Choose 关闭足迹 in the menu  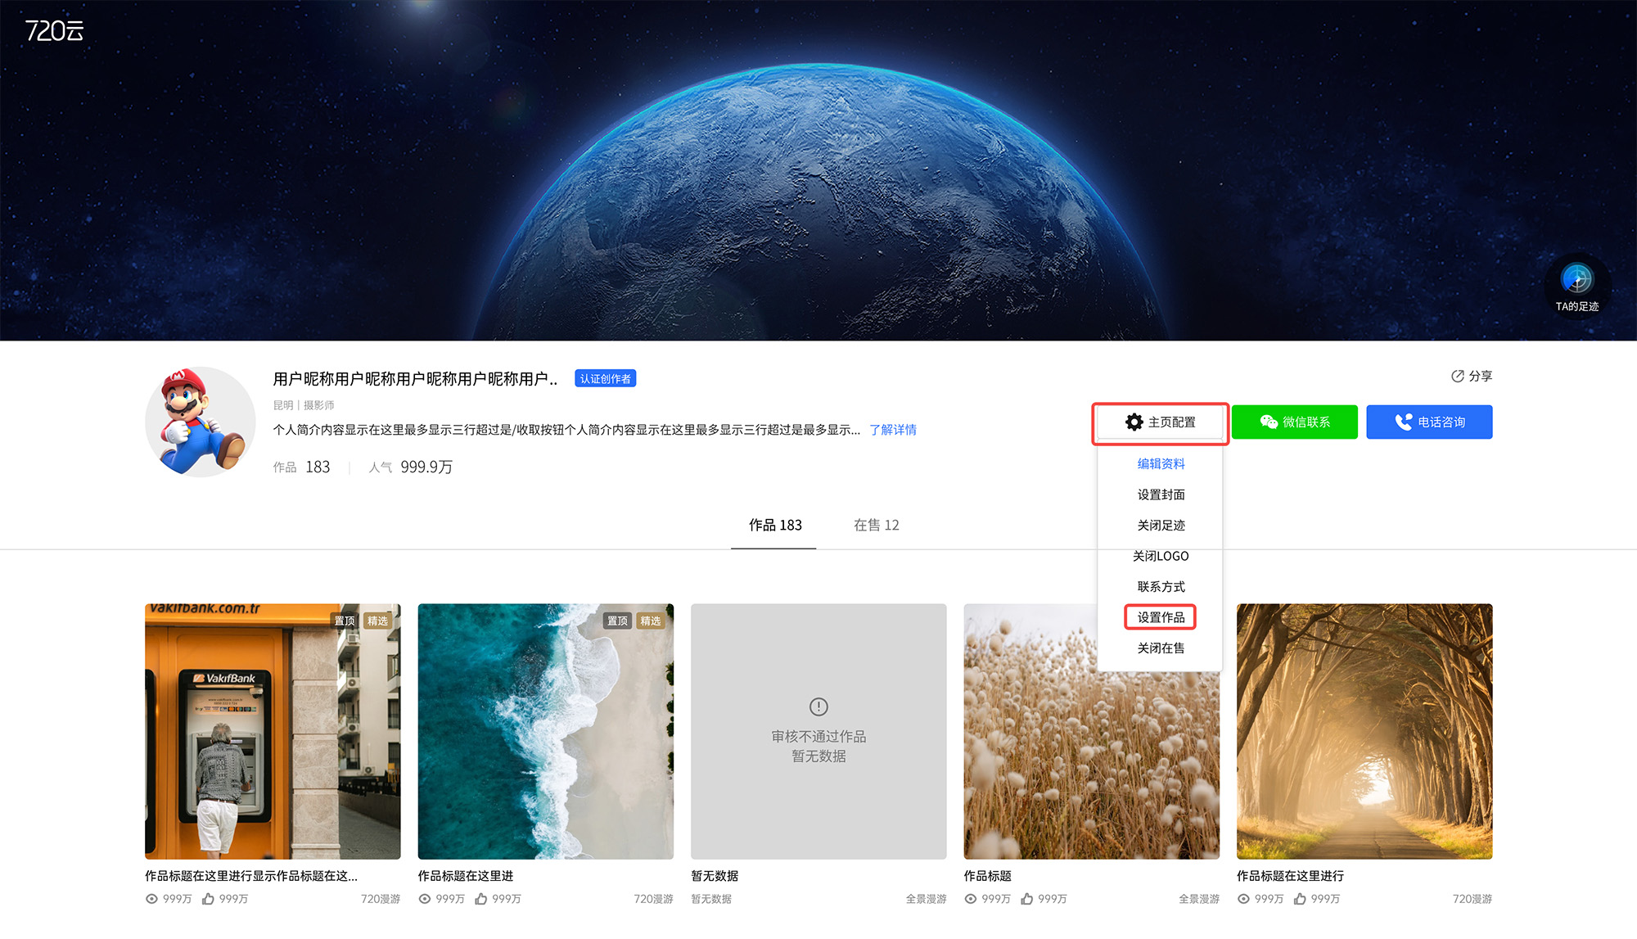pyautogui.click(x=1161, y=525)
